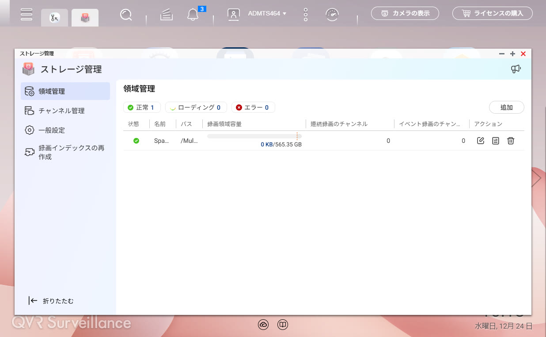Collapse the sidebar with 折りたたむ
546x337 pixels.
pyautogui.click(x=51, y=301)
